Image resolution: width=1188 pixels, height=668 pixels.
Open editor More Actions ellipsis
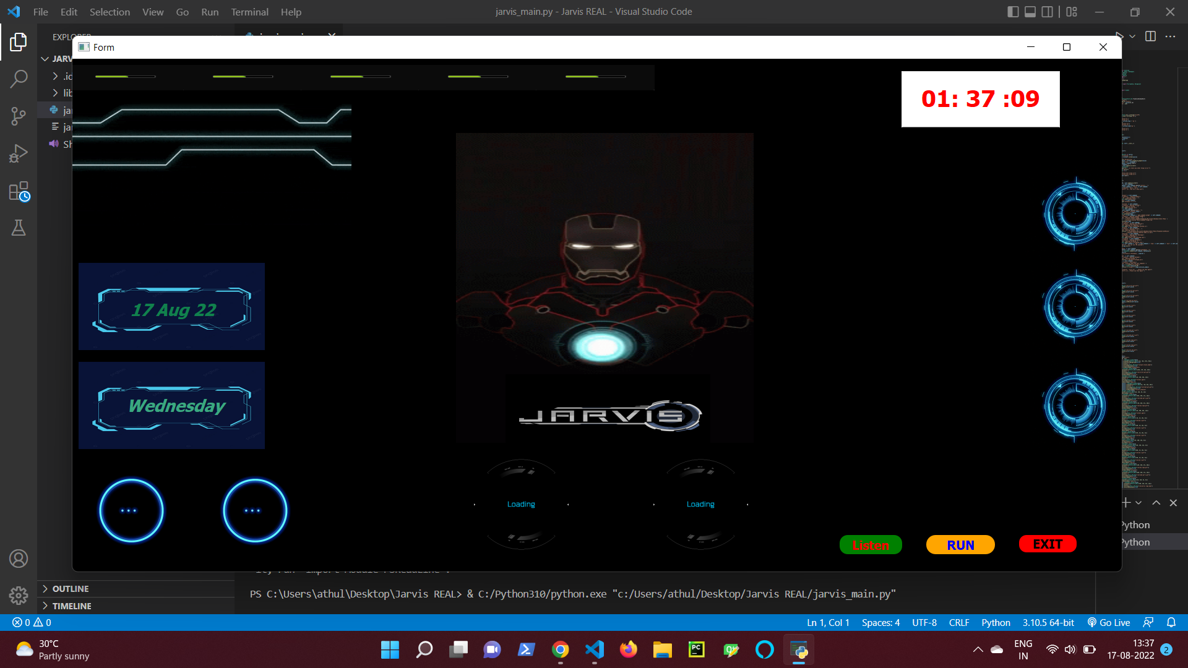[x=1170, y=36]
